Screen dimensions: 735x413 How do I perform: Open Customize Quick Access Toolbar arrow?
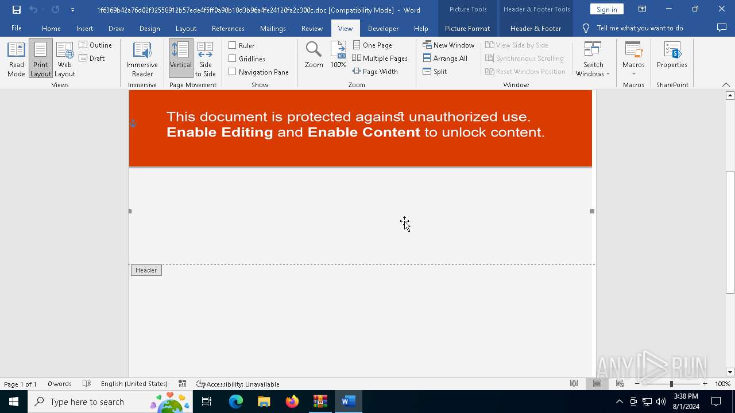72,10
